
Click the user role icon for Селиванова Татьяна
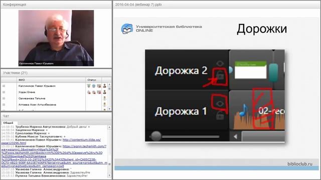coord(105,98)
